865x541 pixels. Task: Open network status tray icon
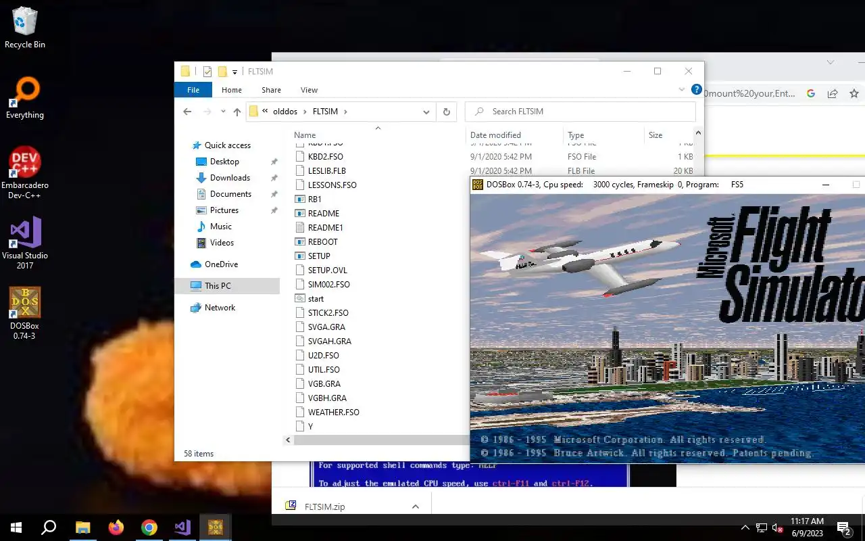pyautogui.click(x=762, y=527)
